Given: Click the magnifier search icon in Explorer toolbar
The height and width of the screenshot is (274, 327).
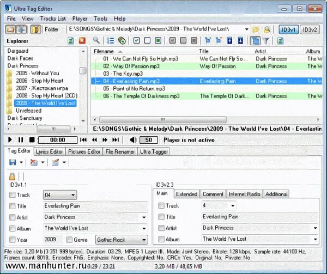Looking at the screenshot, I should click(x=96, y=40).
